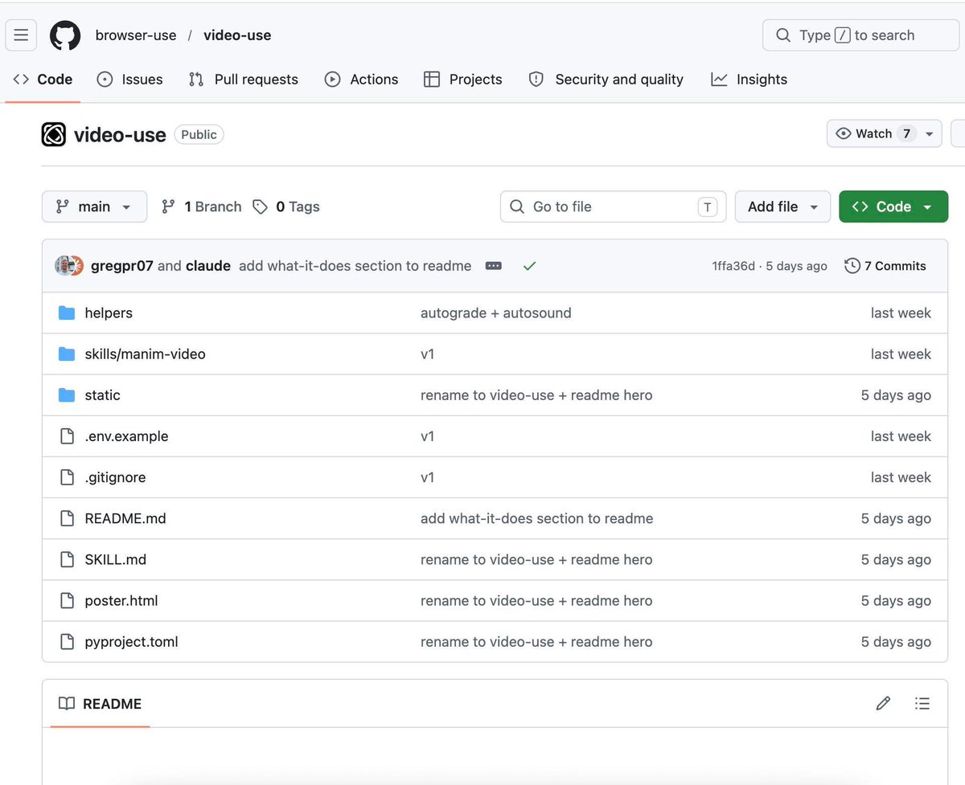Click the video-use repository avatar logo
Image resolution: width=965 pixels, height=785 pixels.
[x=54, y=134]
